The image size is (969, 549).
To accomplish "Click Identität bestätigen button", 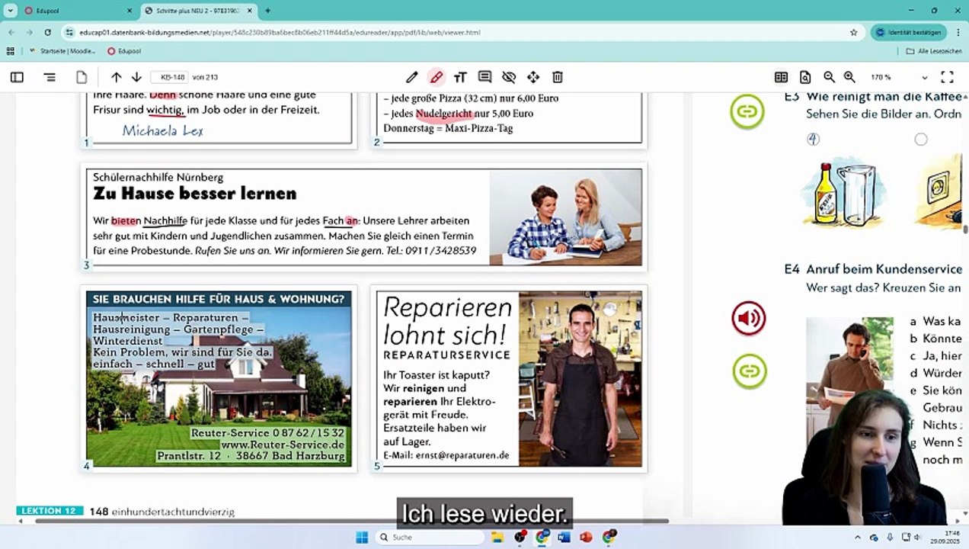I will click(x=908, y=32).
